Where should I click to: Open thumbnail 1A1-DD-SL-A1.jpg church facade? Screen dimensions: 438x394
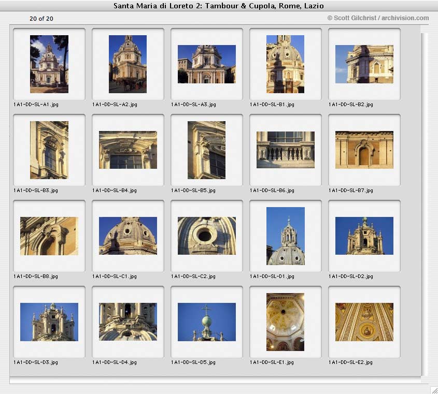pos(49,64)
